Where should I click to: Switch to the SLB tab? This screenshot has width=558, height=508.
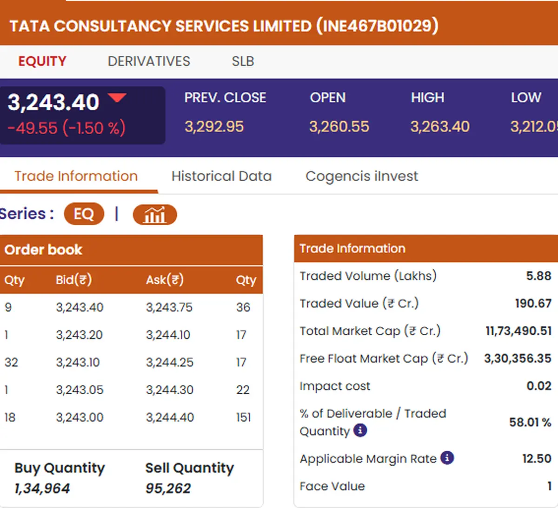(243, 61)
